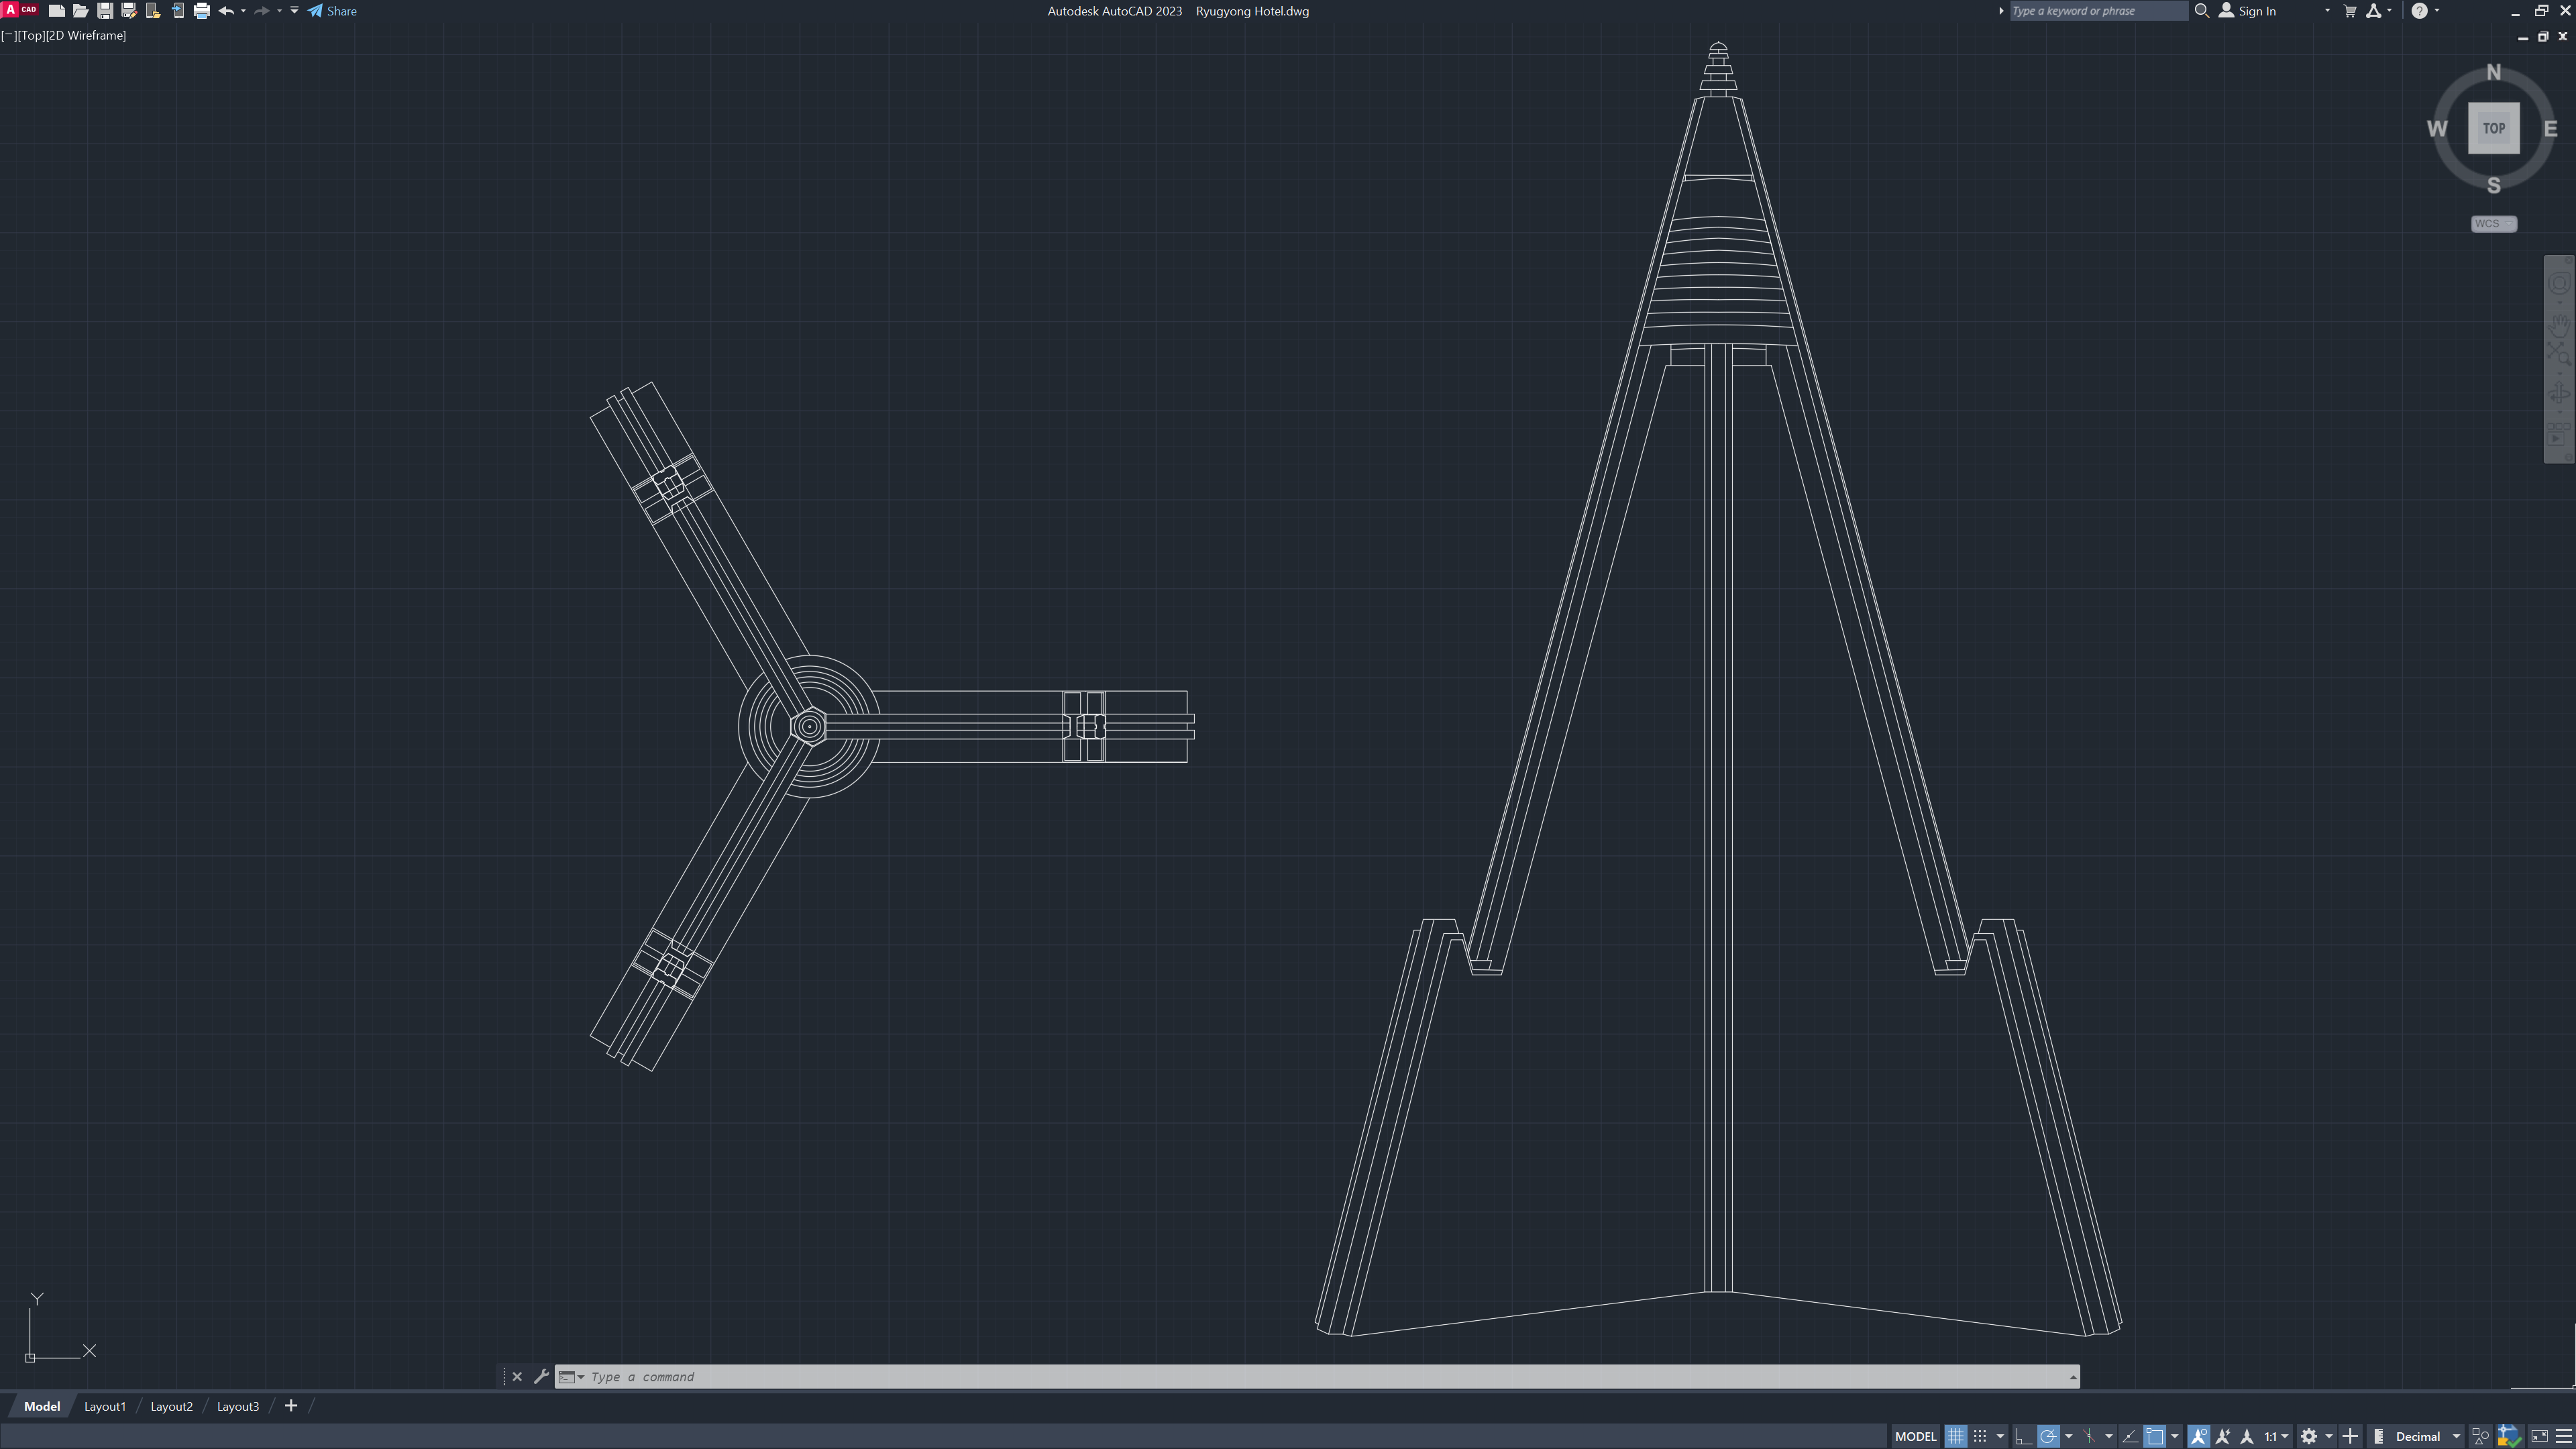
Task: Click the Share button
Action: (332, 11)
